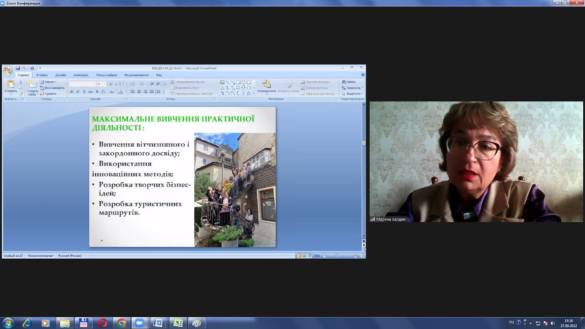Image resolution: width=585 pixels, height=329 pixels.
Task: Expand the font size combo box
Action: (105, 84)
